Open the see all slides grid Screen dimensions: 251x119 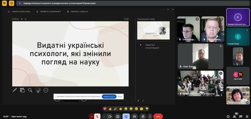click(22, 90)
